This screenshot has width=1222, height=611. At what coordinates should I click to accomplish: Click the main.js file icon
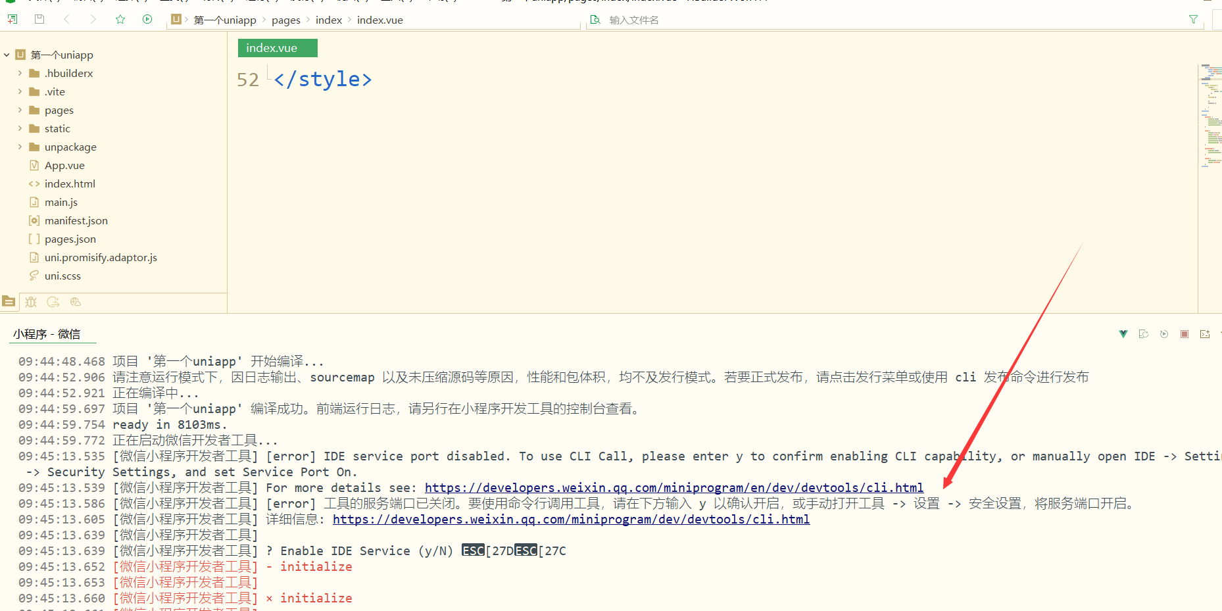(x=34, y=202)
